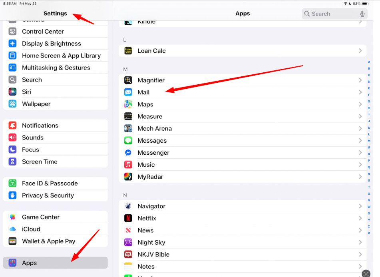
Task: Tap the Magnifier app icon
Action: pos(128,80)
